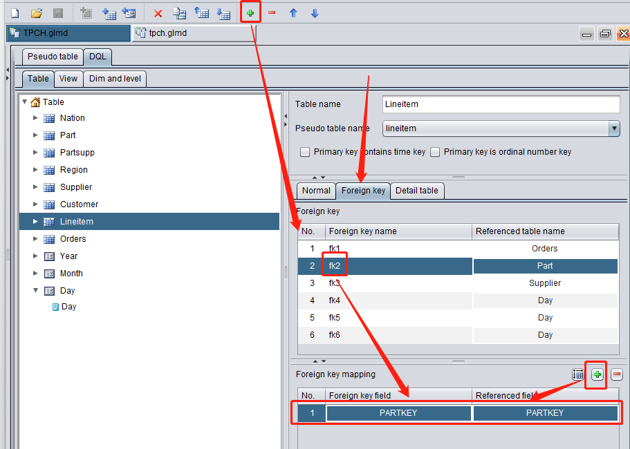Switch to the tpch.glmd file tab
Viewport: 630px width, 449px height.
pos(194,33)
